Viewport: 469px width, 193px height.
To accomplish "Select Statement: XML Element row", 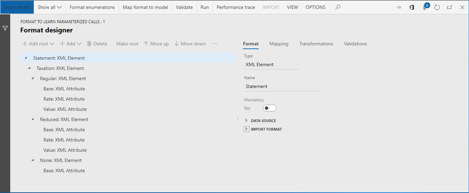I will coord(128,58).
